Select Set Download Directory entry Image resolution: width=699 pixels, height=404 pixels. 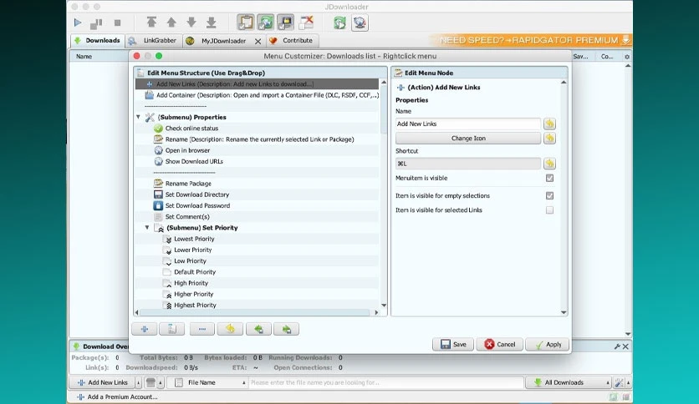coord(197,194)
